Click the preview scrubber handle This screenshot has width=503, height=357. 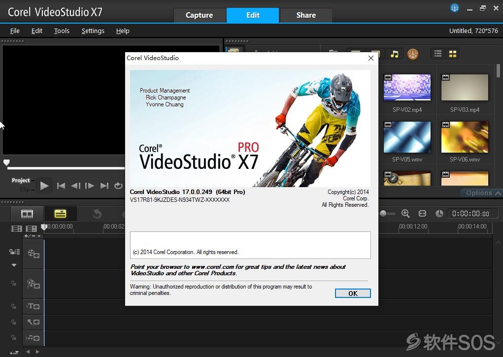[6, 162]
